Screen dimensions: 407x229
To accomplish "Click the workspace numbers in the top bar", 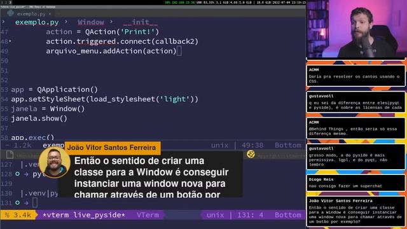I will (x=6, y=3).
